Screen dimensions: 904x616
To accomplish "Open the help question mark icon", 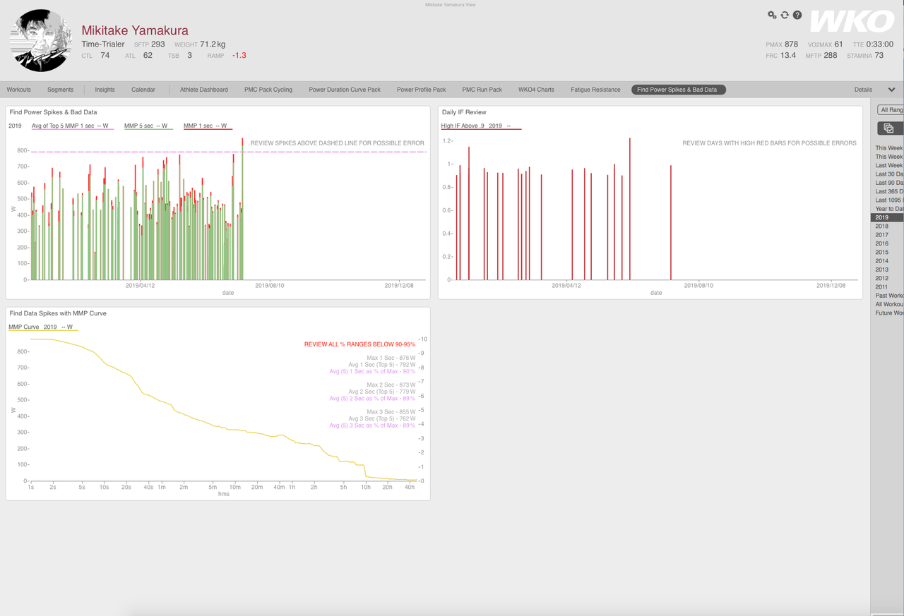I will (x=797, y=15).
